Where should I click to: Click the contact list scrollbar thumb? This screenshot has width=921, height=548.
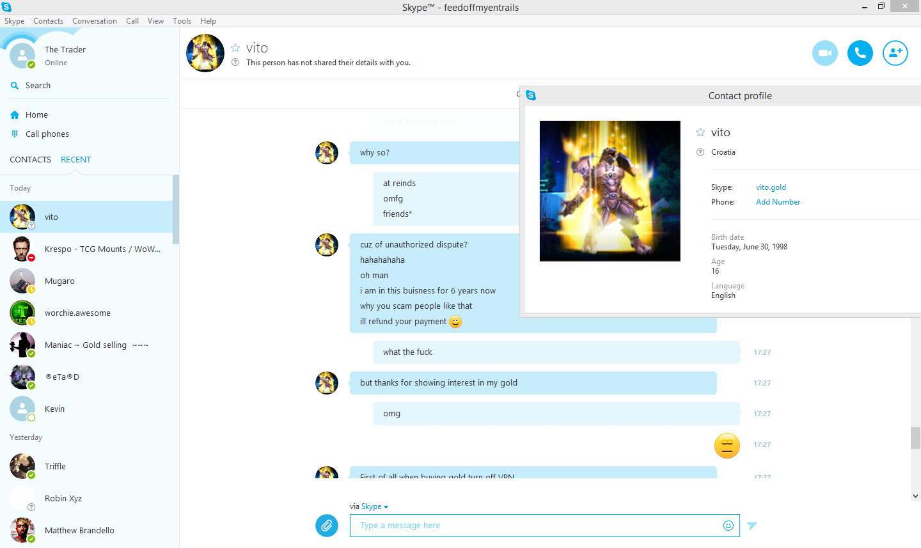pos(176,210)
